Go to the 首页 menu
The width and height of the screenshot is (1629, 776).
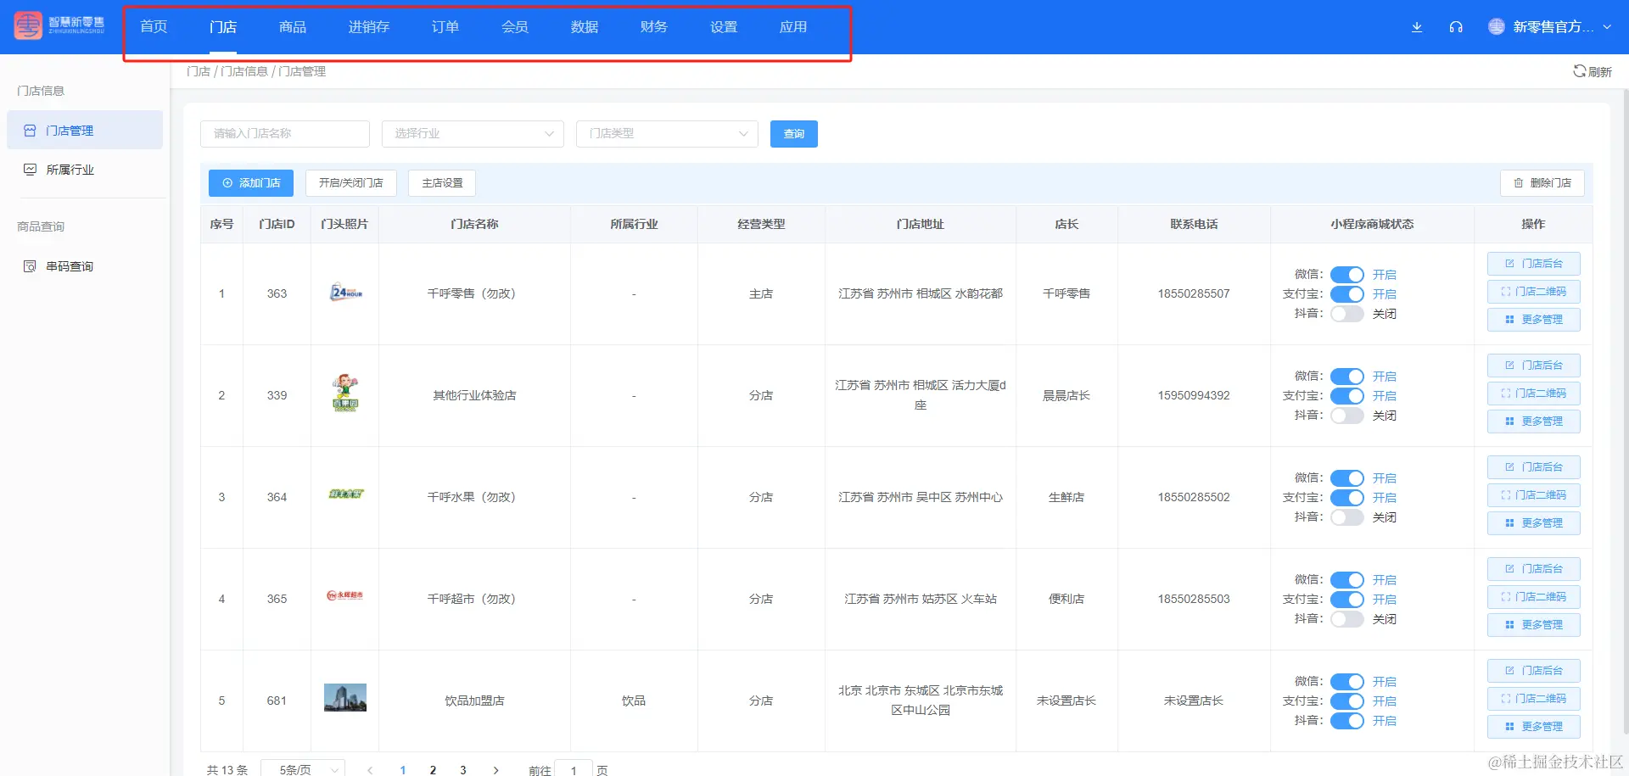click(154, 27)
